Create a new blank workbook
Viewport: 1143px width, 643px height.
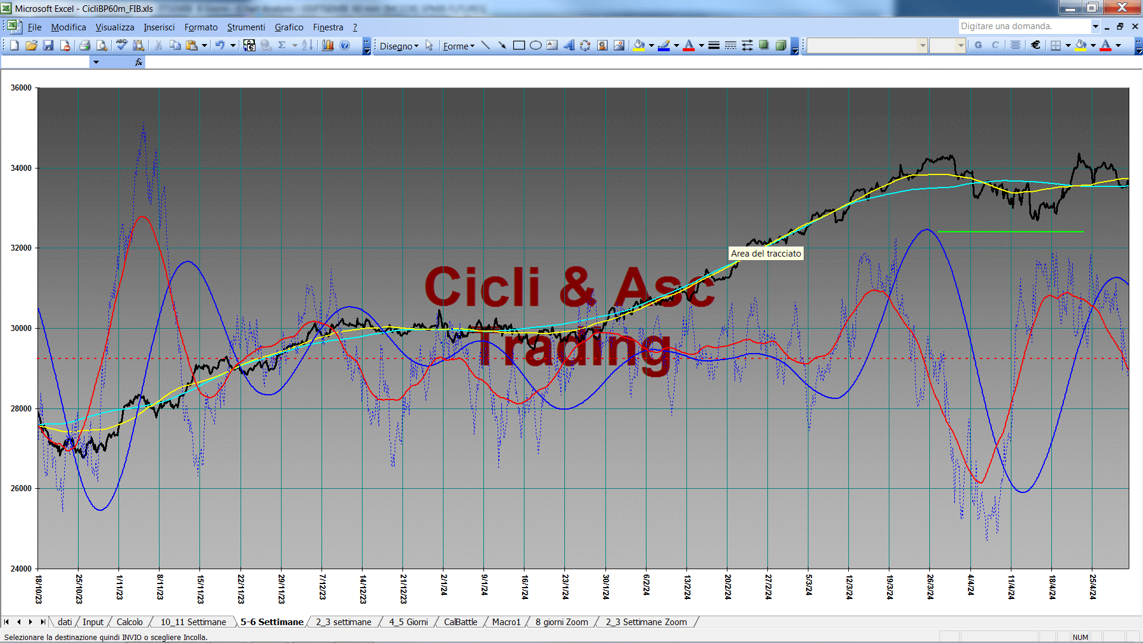[x=14, y=45]
